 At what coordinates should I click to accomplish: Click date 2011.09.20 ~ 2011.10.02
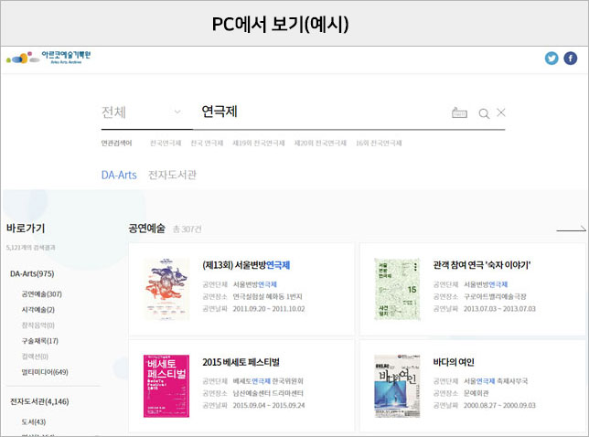269,309
